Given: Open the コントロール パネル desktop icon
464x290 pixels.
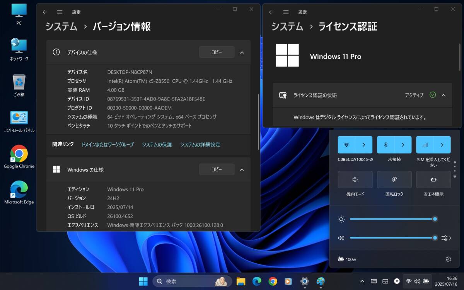Looking at the screenshot, I should pyautogui.click(x=19, y=121).
